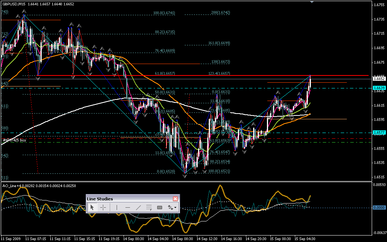
Task: Select the rectangle shape tool
Action: (x=160, y=207)
